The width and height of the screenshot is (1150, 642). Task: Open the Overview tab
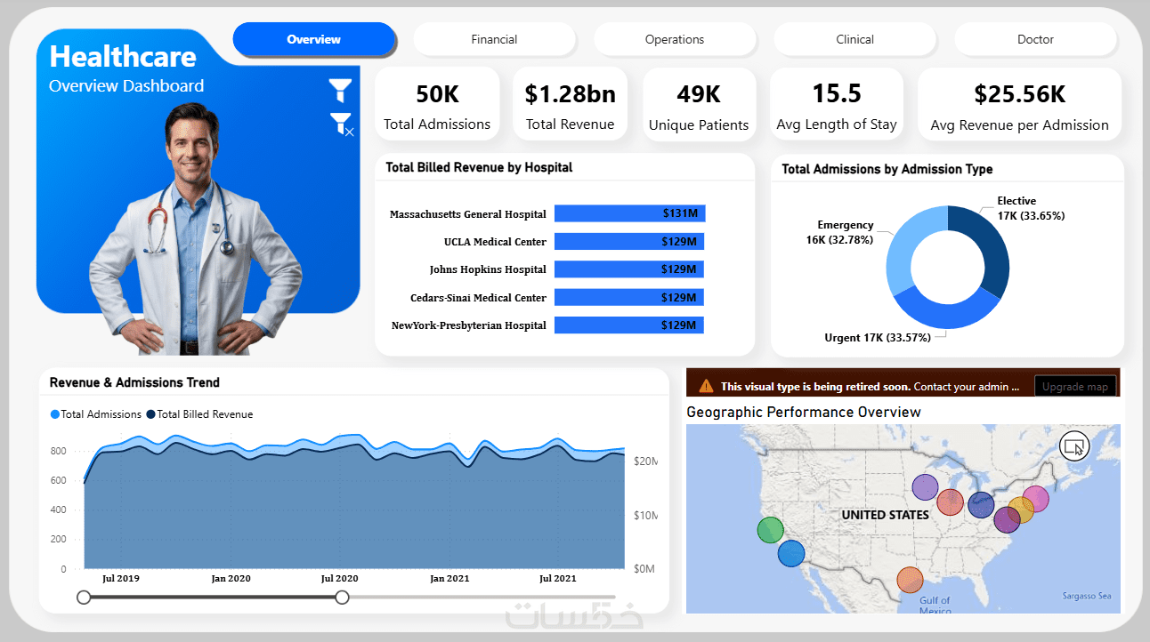[x=314, y=39]
